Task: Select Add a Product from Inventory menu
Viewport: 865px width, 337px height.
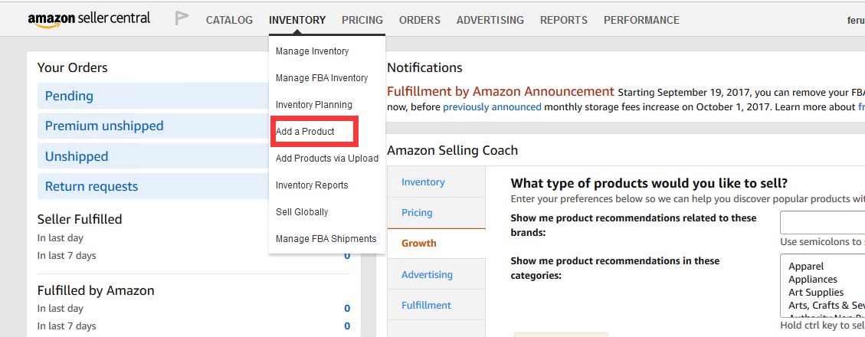Action: click(305, 132)
